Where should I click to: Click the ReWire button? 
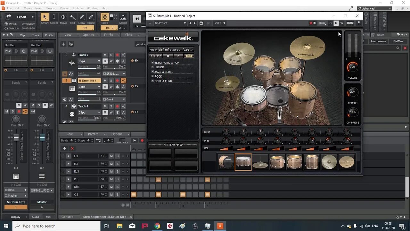(x=398, y=41)
